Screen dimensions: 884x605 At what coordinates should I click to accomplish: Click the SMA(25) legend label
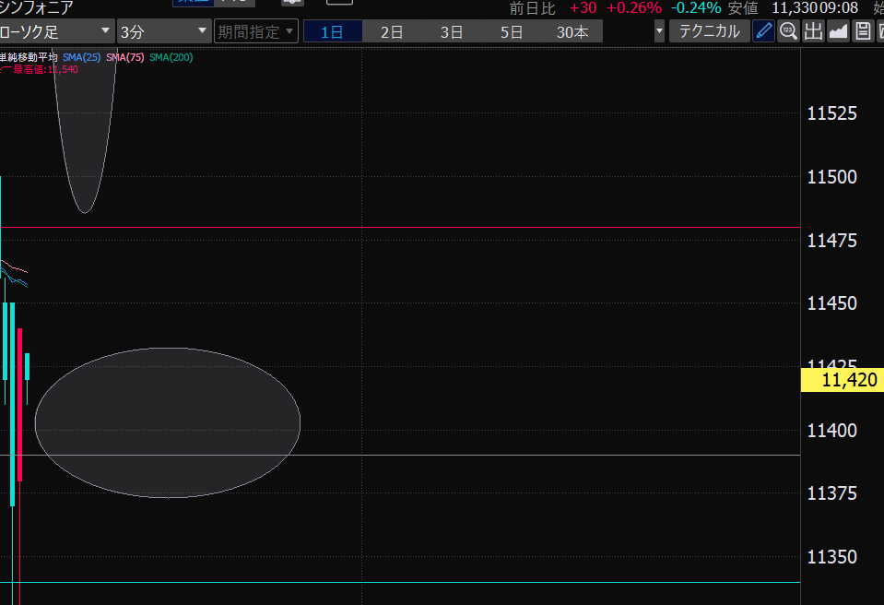[x=82, y=57]
